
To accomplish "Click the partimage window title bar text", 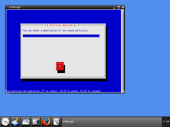I will tap(15, 7).
